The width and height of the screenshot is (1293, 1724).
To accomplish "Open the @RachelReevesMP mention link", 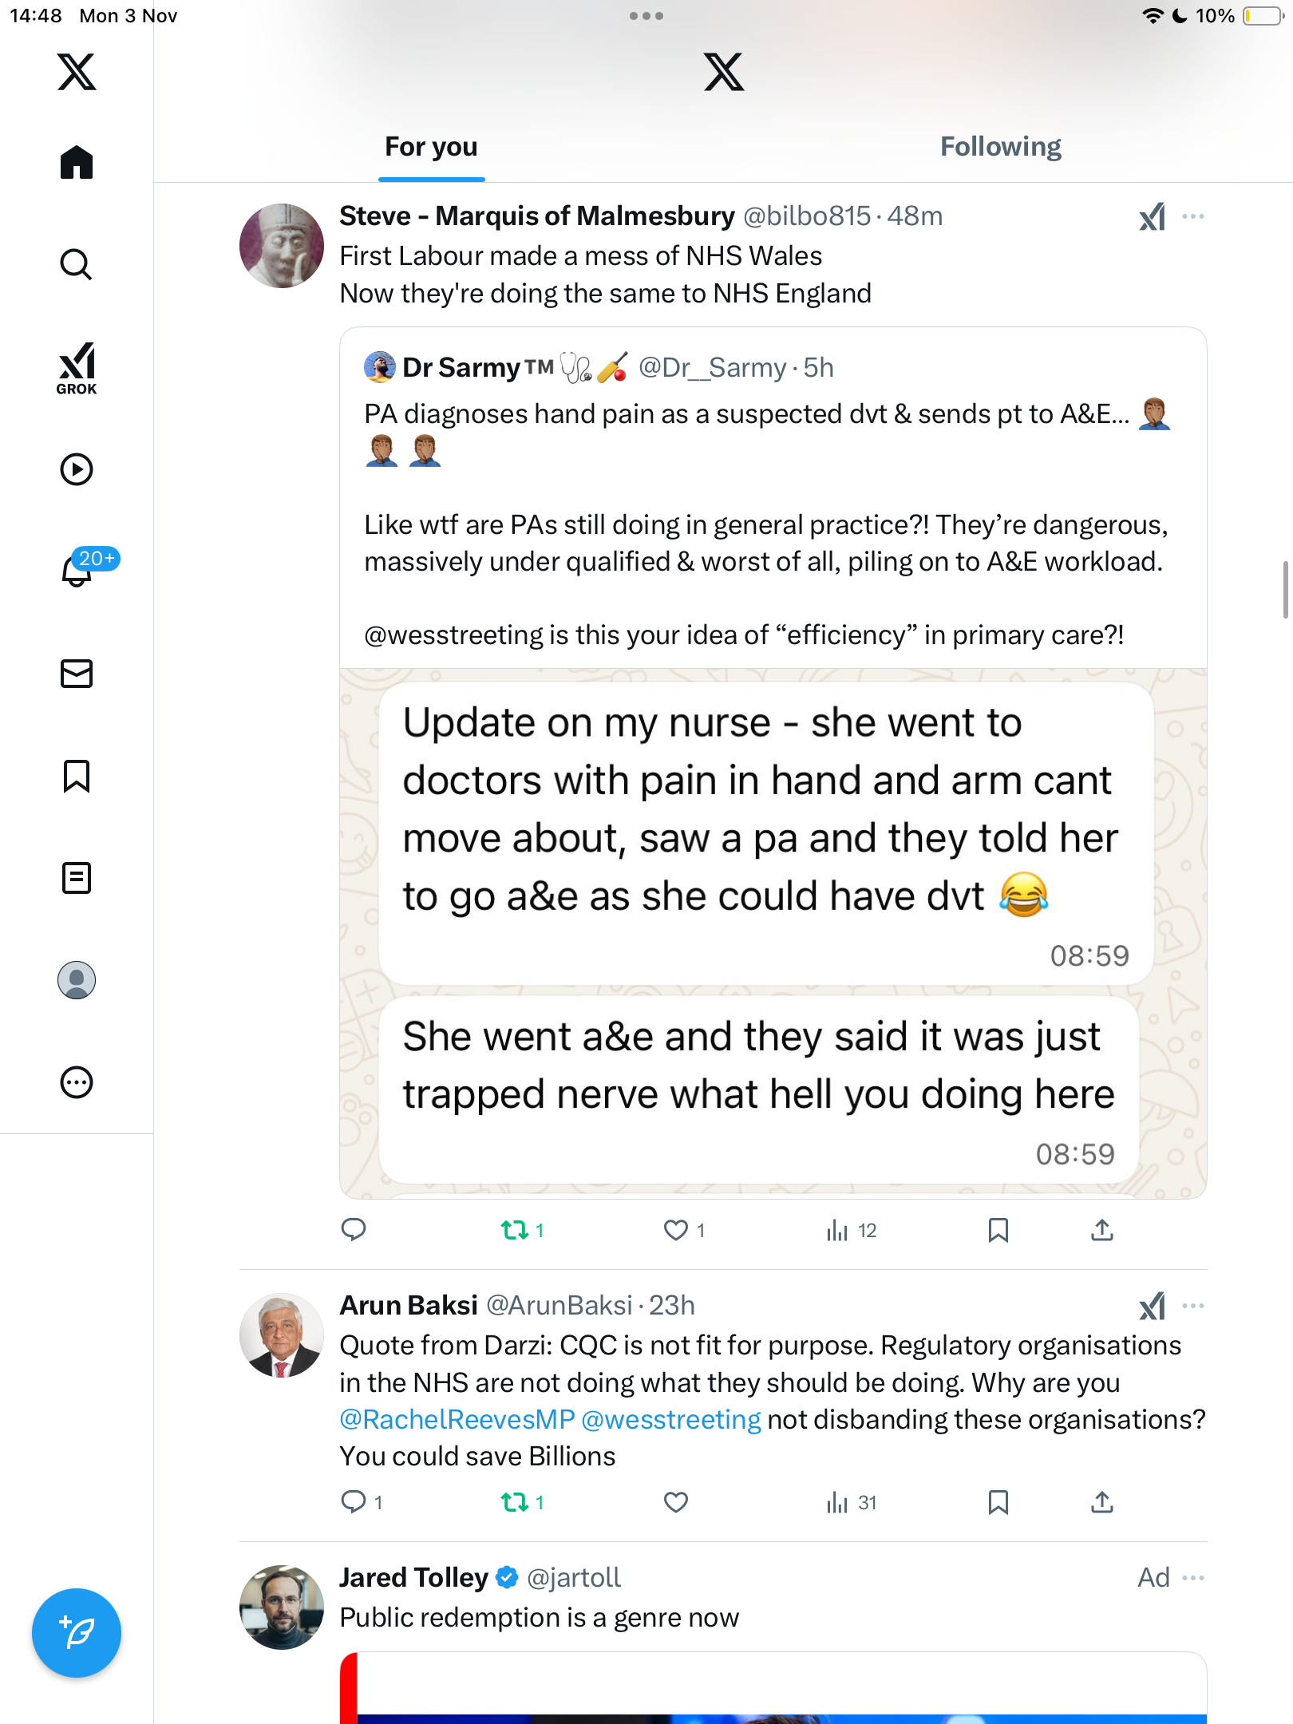I will tap(457, 1419).
